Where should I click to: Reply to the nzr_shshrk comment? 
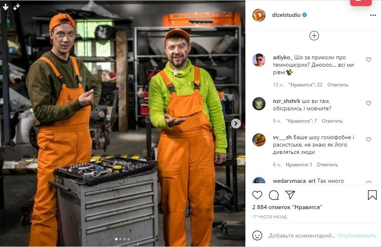pos(332,121)
